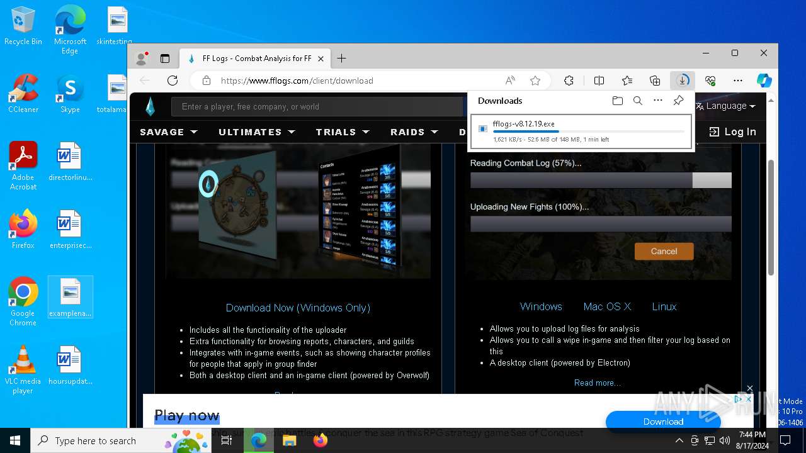Click the Log In link

click(732, 132)
